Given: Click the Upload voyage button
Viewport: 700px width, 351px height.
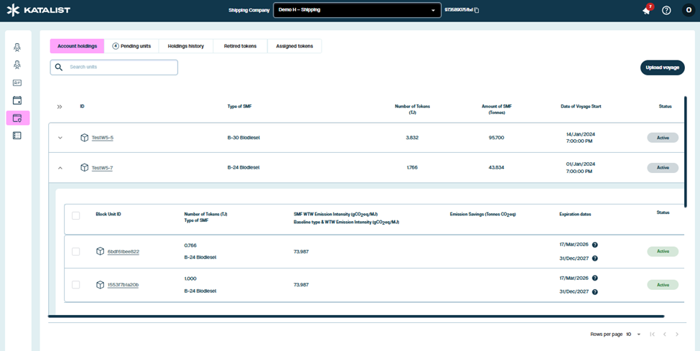Looking at the screenshot, I should (x=662, y=67).
